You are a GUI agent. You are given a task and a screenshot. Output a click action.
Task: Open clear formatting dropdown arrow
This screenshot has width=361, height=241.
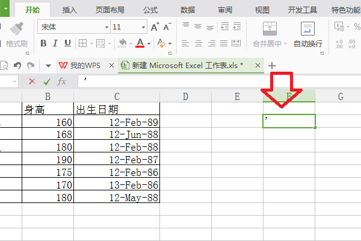170,43
